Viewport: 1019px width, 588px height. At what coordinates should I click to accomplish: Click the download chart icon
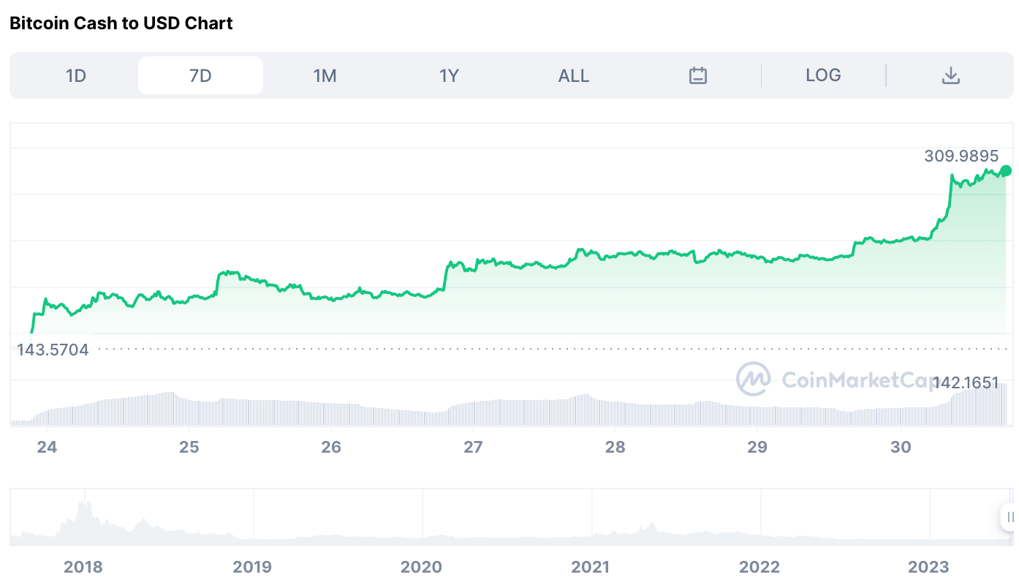pyautogui.click(x=951, y=75)
